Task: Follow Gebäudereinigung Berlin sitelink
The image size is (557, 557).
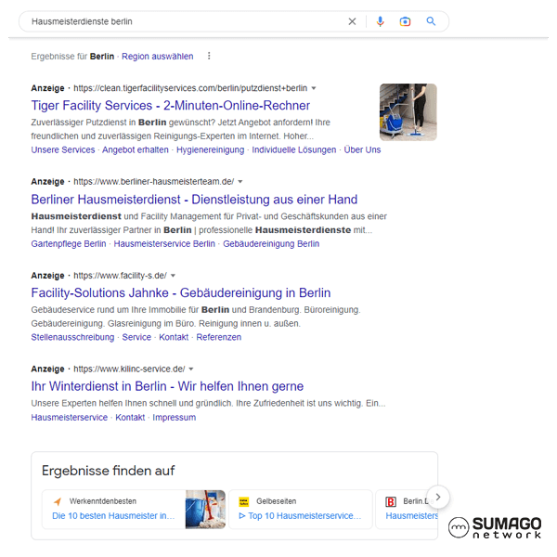Action: [x=271, y=243]
